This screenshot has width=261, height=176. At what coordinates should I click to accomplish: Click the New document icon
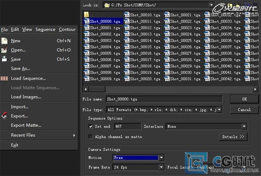[4, 41]
